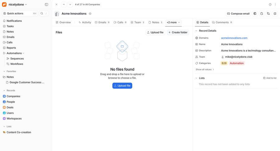Image resolution: width=280 pixels, height=151 pixels.
Task: Open Reports in sidebar
Action: (11, 48)
